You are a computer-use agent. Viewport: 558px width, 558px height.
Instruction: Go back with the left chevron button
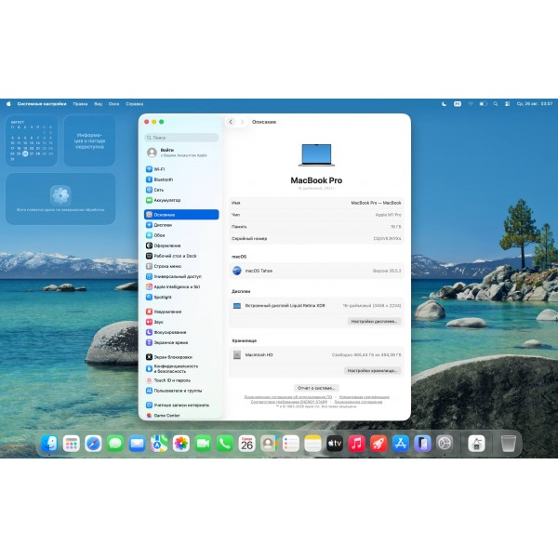pyautogui.click(x=231, y=122)
